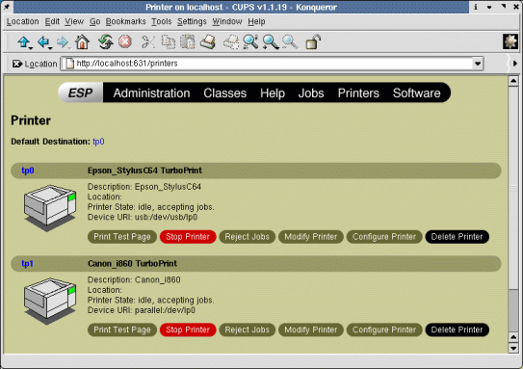Open the Printers tab in CUPS
523x369 pixels.
(x=358, y=93)
